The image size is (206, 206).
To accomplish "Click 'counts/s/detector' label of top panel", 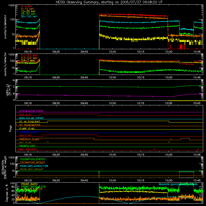I will (x=5, y=27).
